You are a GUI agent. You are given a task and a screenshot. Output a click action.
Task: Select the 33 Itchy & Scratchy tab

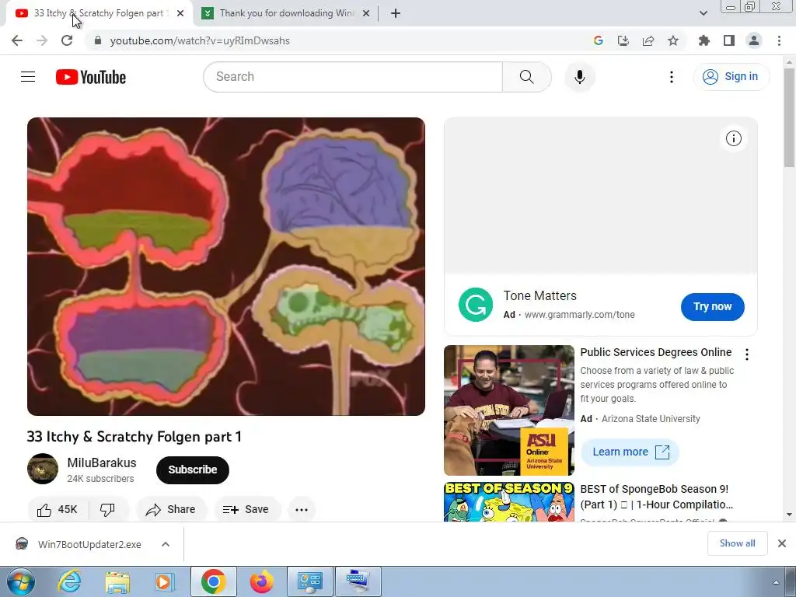tap(99, 13)
